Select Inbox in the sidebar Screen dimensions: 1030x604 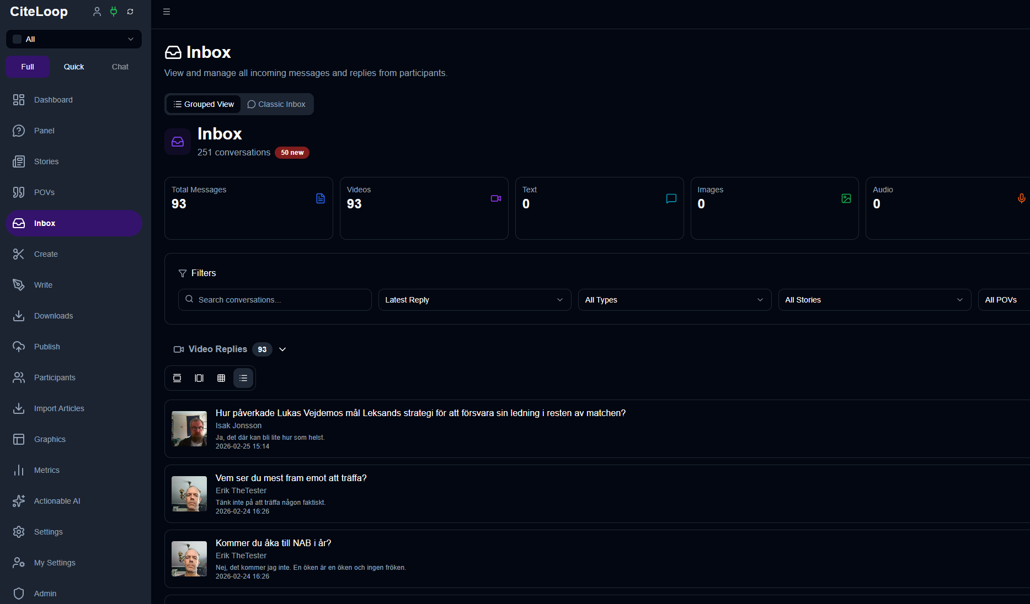[x=74, y=223]
